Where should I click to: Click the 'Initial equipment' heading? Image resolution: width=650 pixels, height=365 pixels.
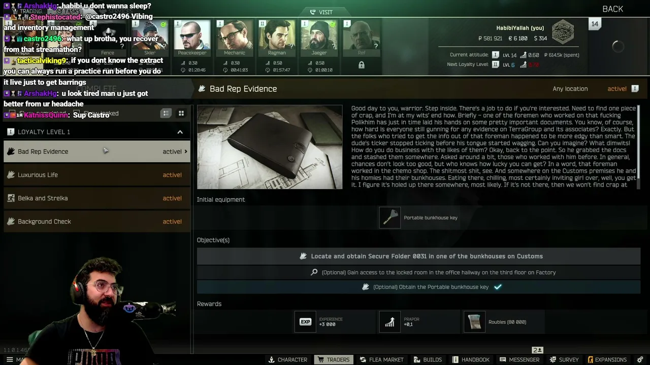[x=221, y=200]
